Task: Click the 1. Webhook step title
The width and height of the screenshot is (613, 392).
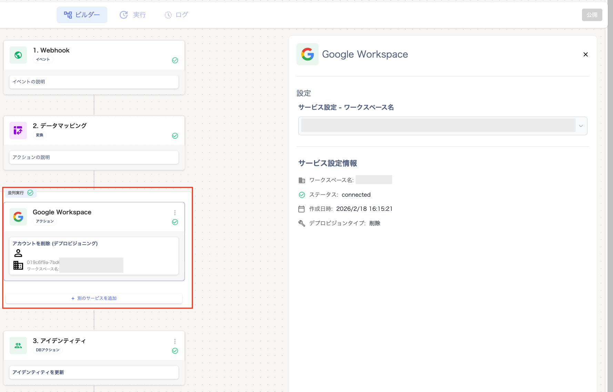Action: click(51, 50)
